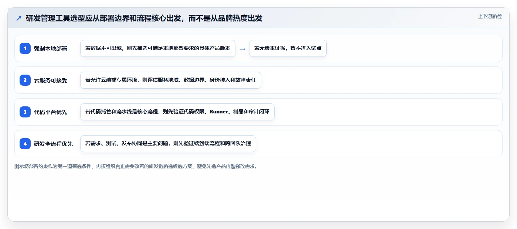Click the box 若无版本证据，暂不进入试点
The image size is (517, 229).
(288, 48)
